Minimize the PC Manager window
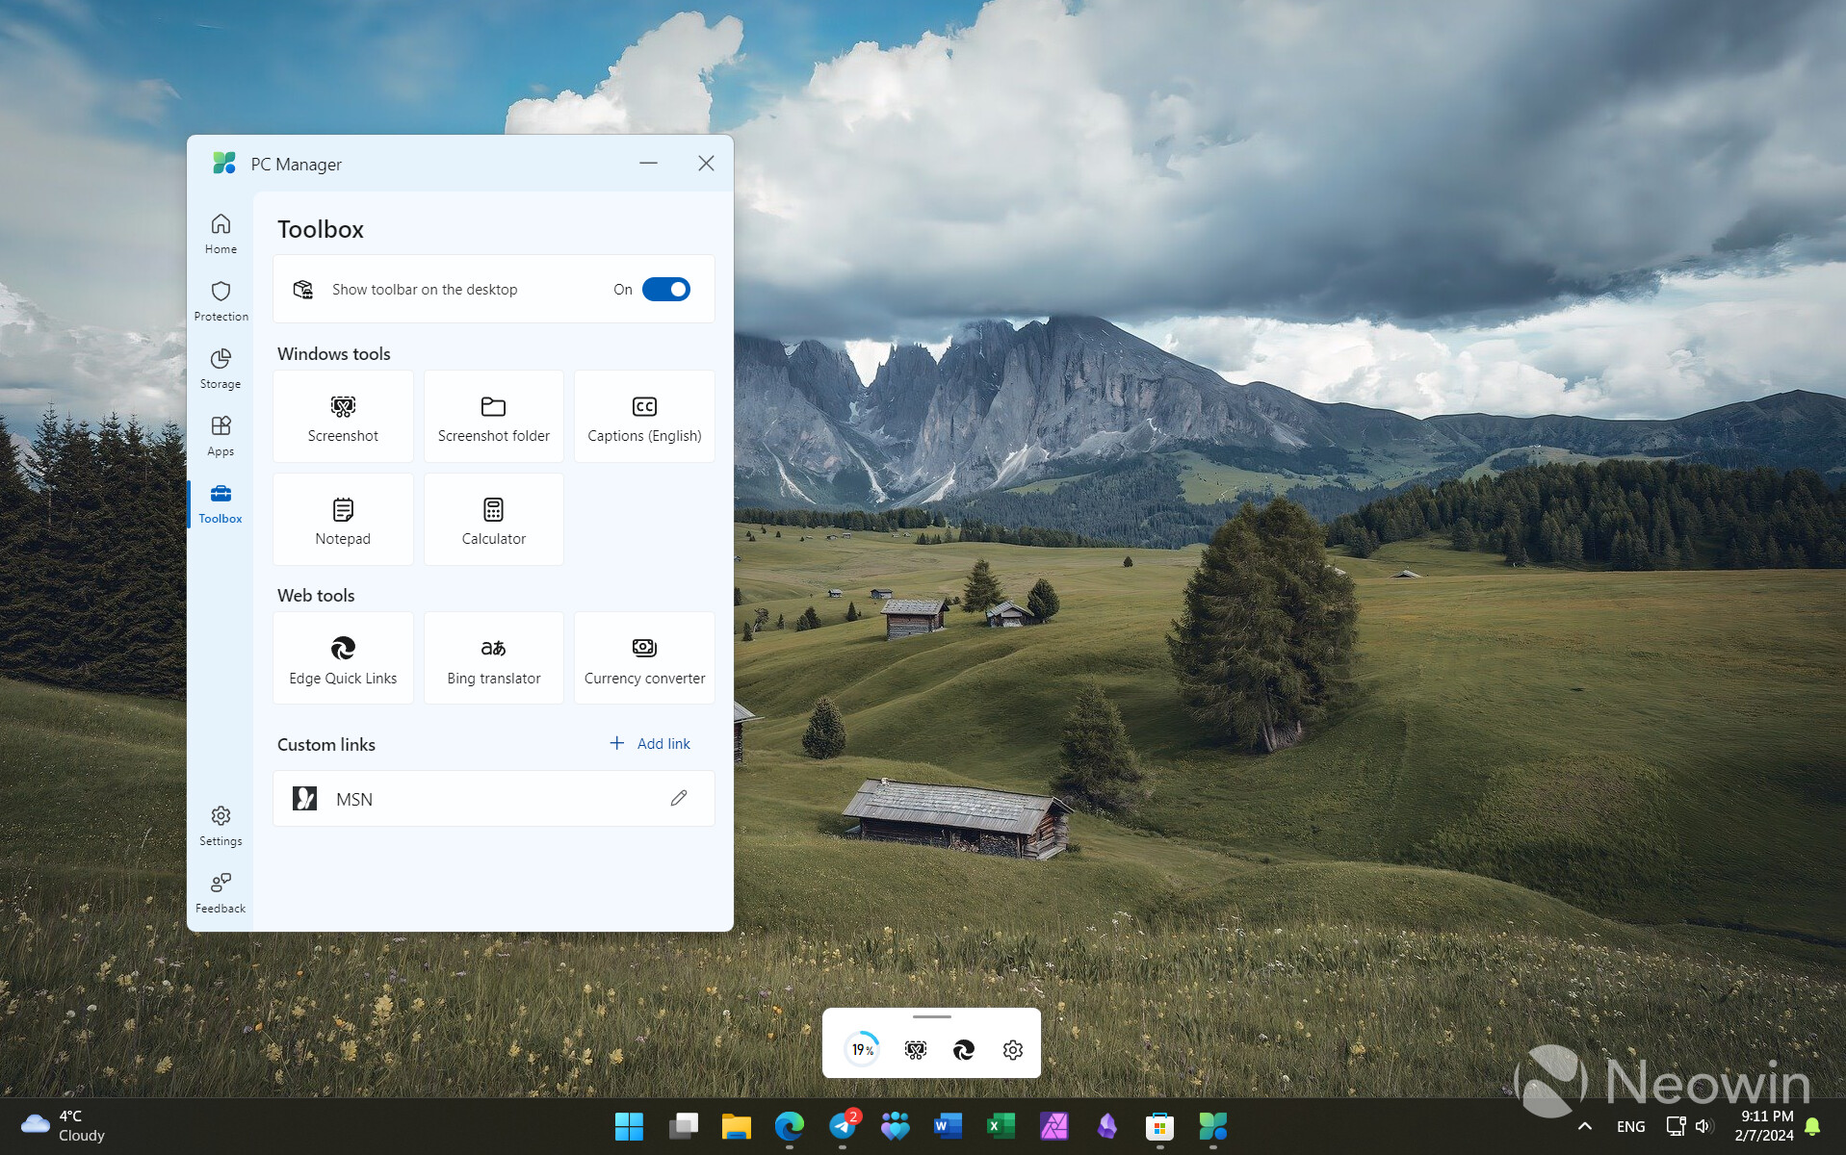1846x1155 pixels. coord(648,164)
